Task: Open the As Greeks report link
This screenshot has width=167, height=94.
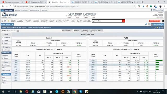Action: pyautogui.click(x=5, y=58)
